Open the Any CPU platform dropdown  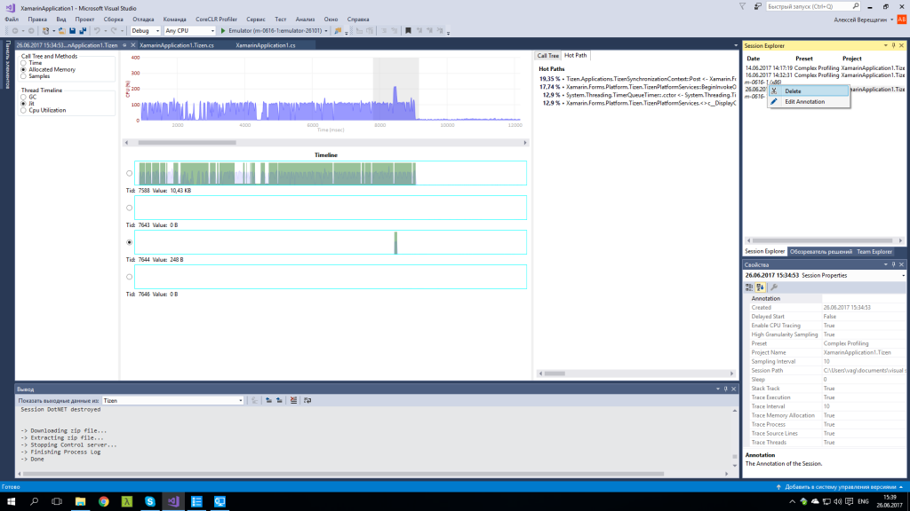click(190, 31)
